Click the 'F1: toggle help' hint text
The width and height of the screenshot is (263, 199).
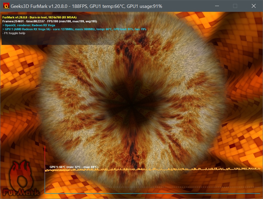click(x=14, y=33)
